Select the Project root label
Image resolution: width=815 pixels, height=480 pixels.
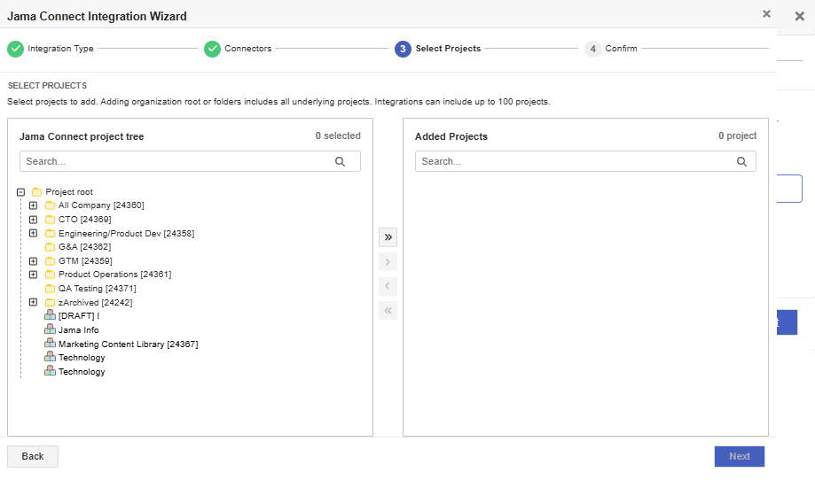point(69,192)
